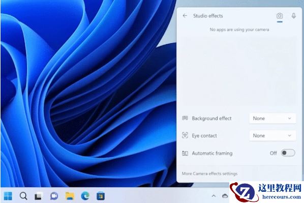The image size is (304, 203).
Task: Open Task View from taskbar
Action: [x=39, y=196]
